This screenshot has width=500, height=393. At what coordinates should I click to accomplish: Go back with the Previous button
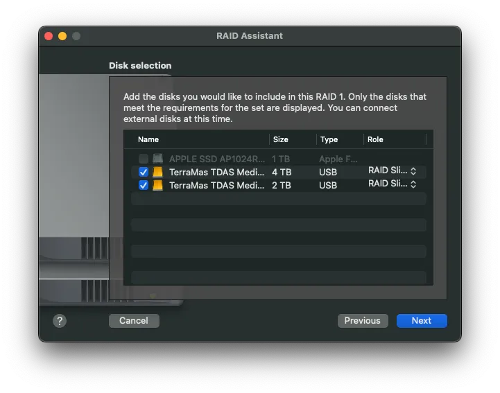(363, 320)
